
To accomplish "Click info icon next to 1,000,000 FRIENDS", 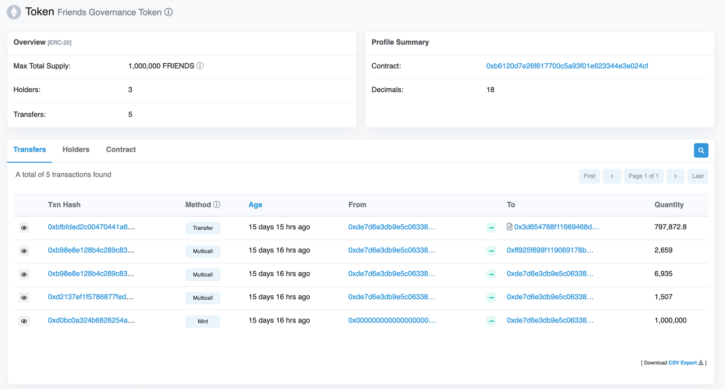I will point(200,66).
